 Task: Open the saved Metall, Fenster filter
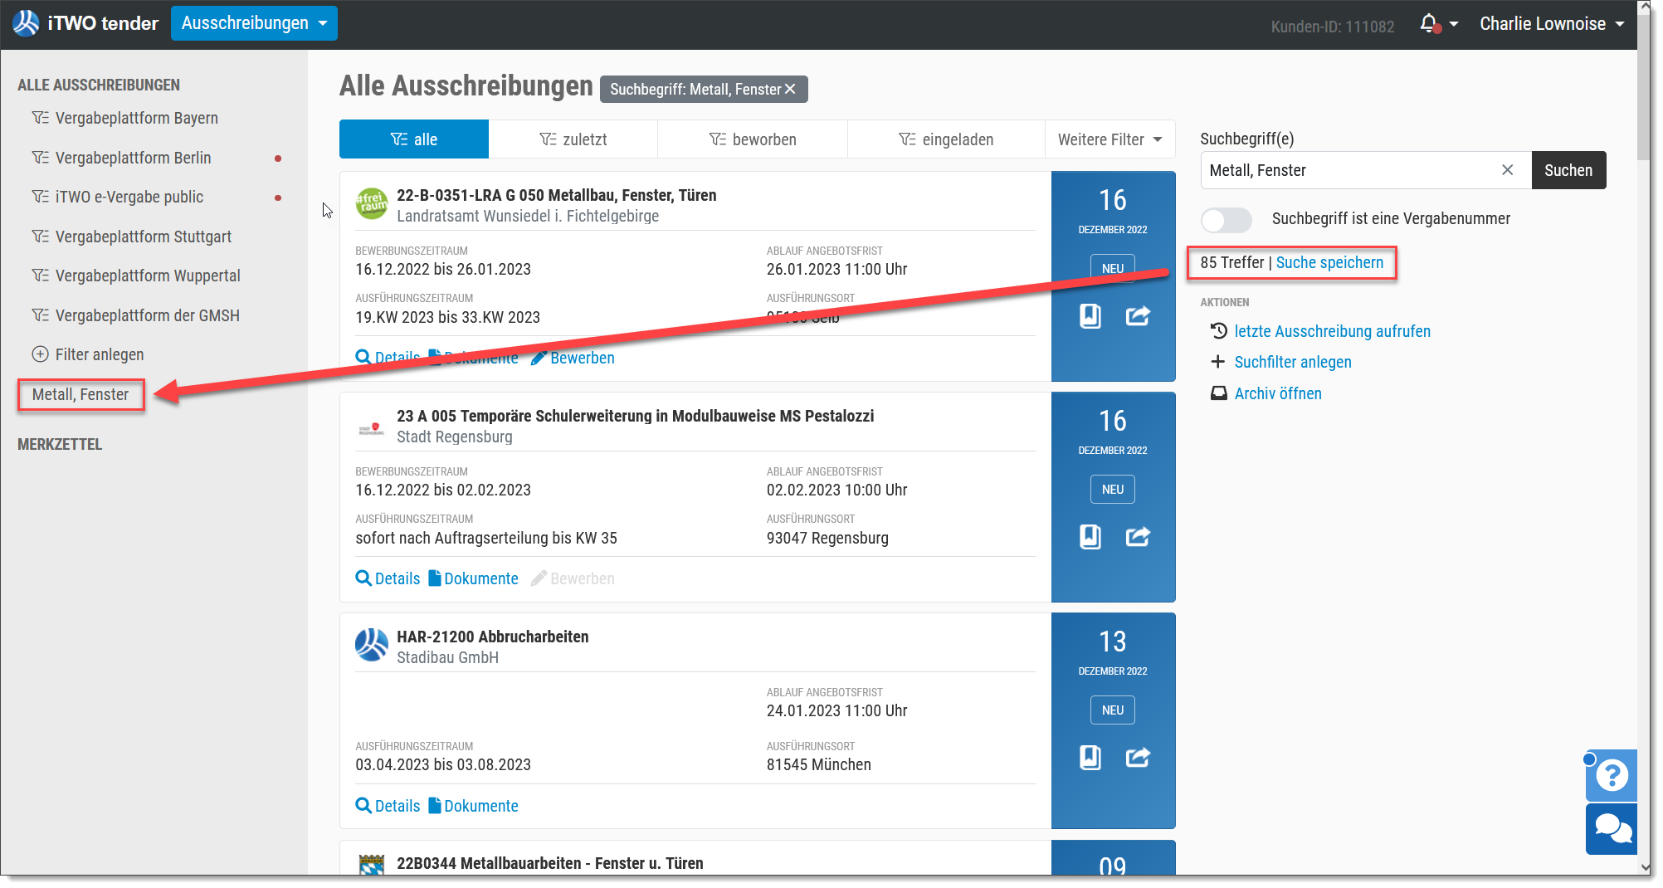(x=80, y=394)
